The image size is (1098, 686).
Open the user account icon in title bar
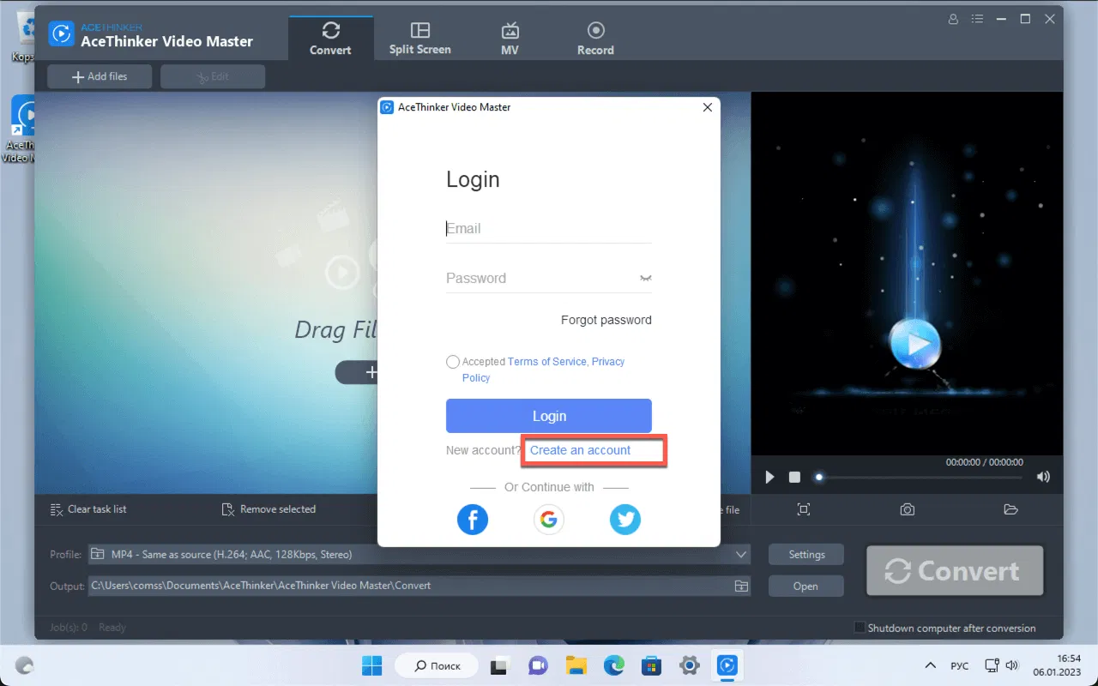(x=953, y=19)
